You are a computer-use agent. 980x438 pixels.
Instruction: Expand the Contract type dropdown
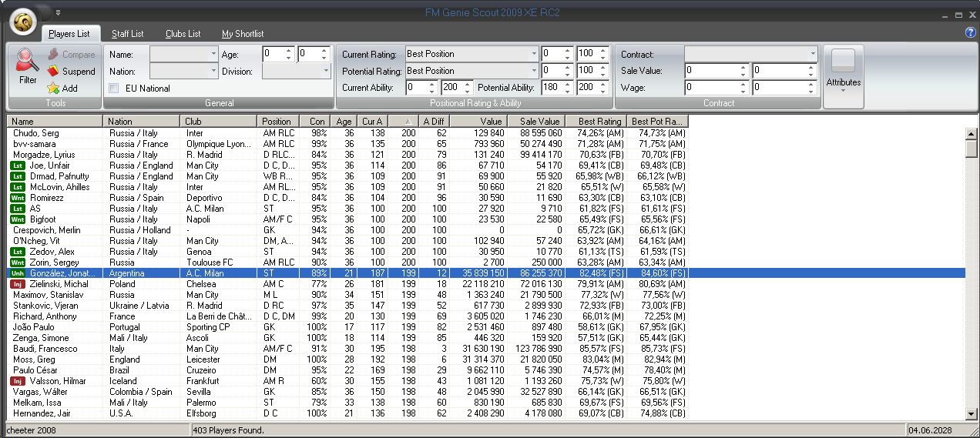pyautogui.click(x=812, y=54)
